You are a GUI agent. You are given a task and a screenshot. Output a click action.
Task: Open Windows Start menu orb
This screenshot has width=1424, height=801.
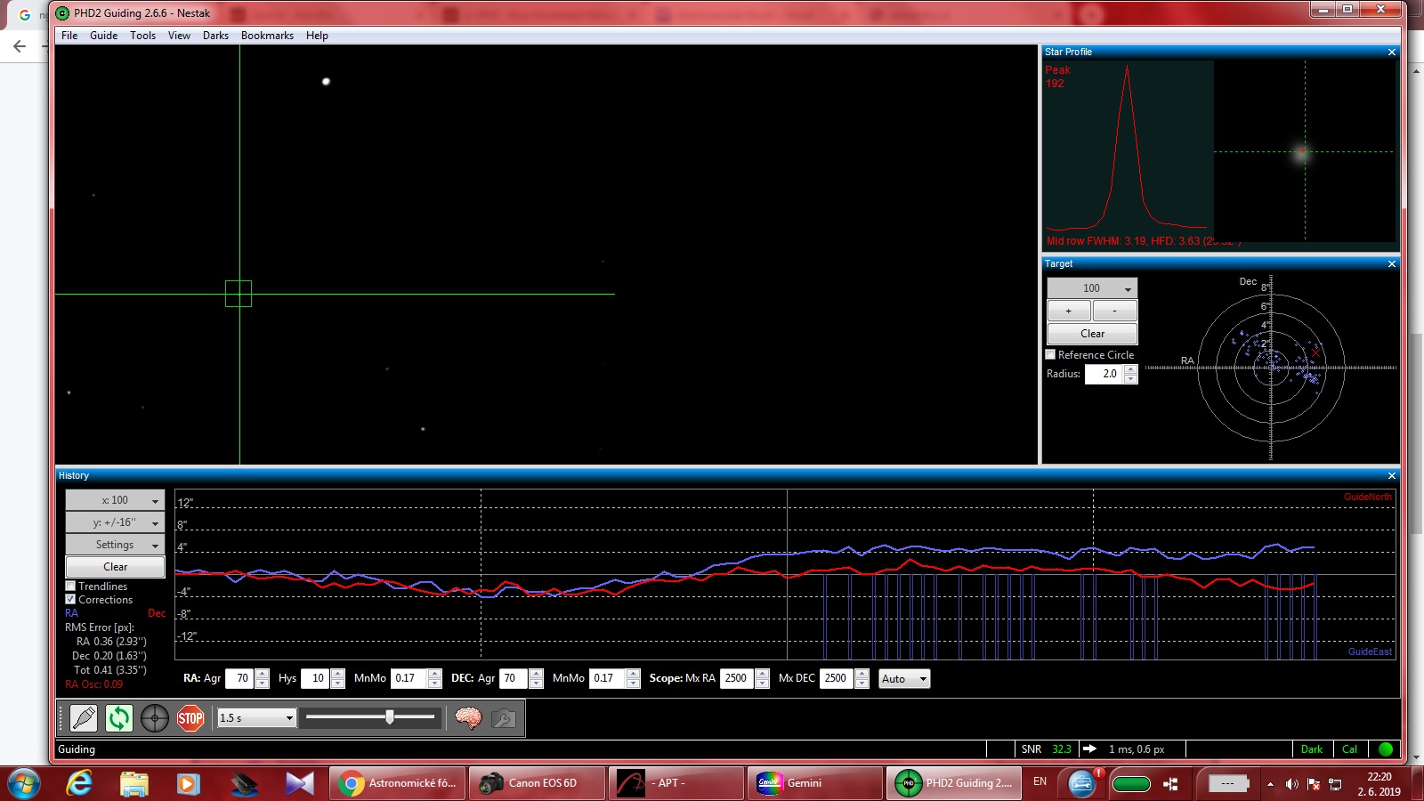click(23, 783)
